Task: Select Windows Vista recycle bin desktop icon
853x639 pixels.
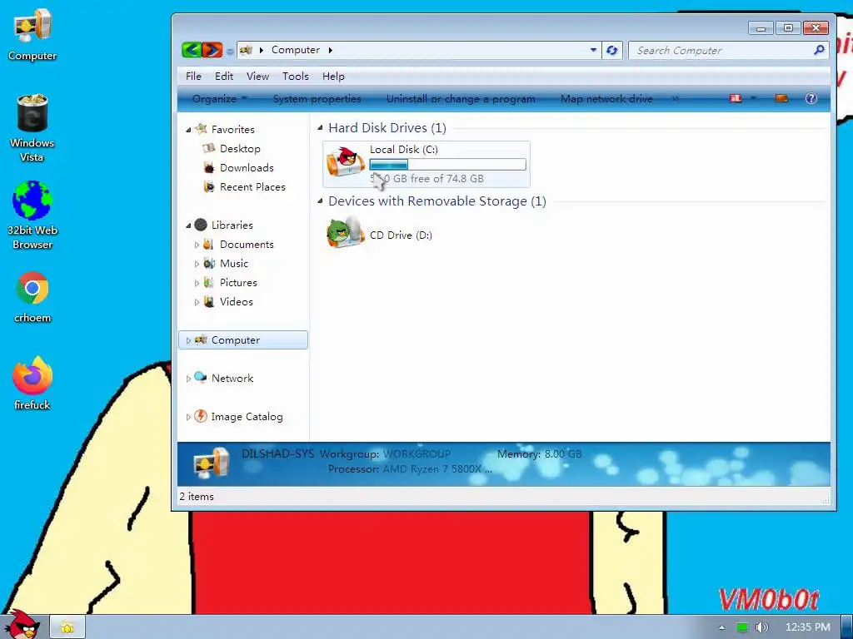Action: pyautogui.click(x=32, y=128)
